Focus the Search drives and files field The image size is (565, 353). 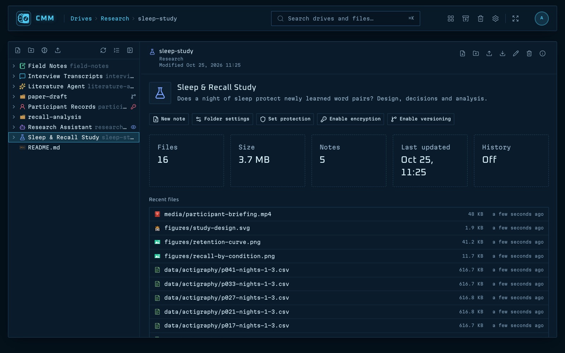click(345, 18)
